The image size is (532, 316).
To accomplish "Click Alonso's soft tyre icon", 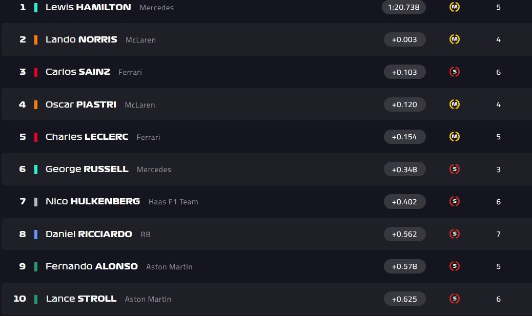I will (x=454, y=266).
